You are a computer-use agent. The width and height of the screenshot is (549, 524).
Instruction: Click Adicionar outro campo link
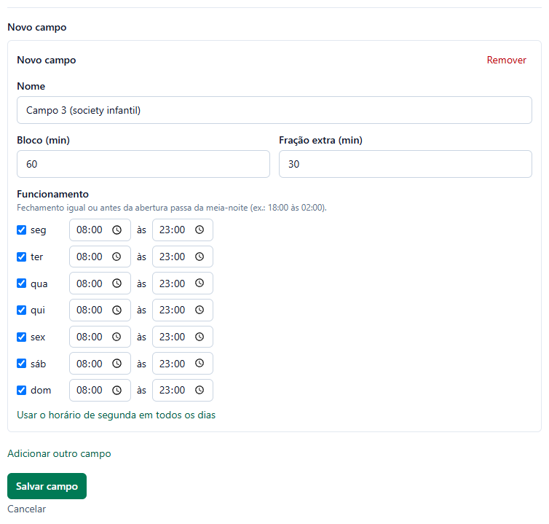(59, 453)
